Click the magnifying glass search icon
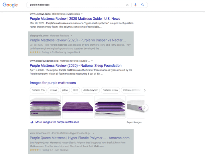 pyautogui.click(x=143, y=5)
